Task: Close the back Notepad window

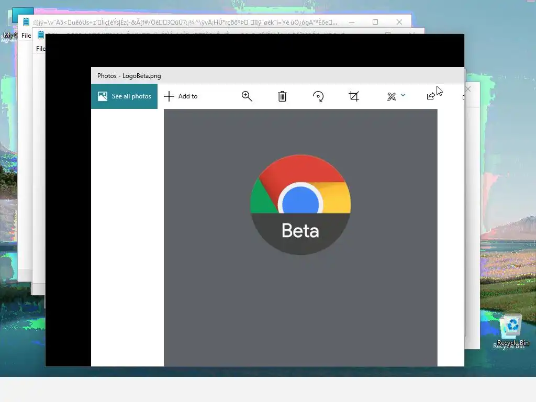Action: tap(399, 22)
